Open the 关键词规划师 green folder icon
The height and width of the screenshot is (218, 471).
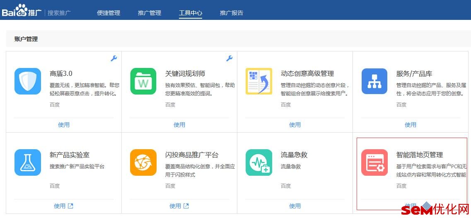pos(143,81)
